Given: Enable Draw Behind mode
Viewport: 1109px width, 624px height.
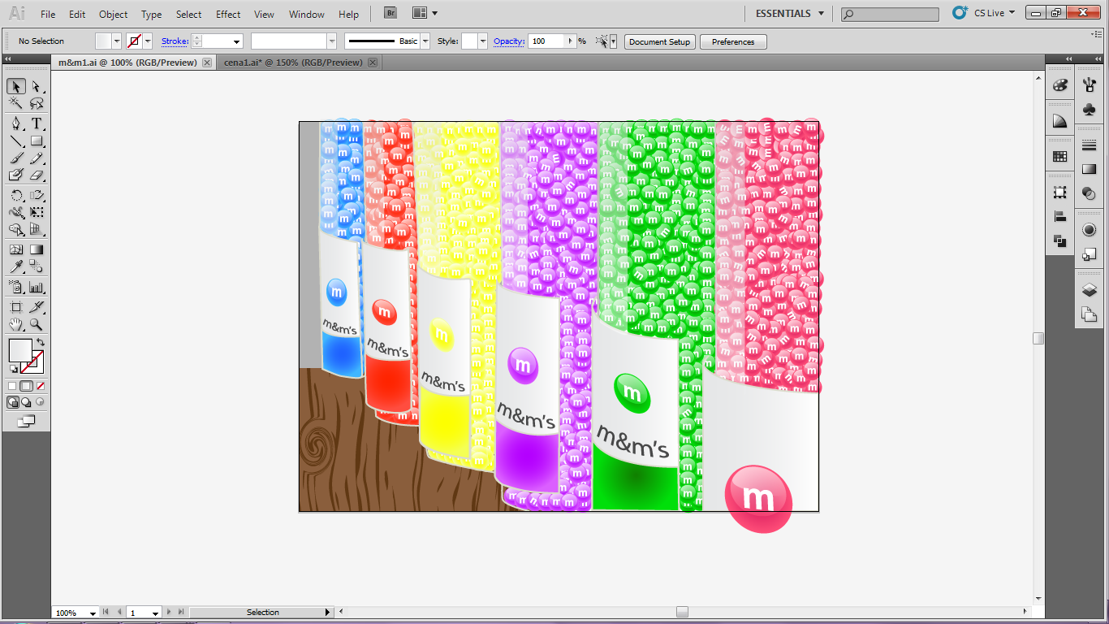Looking at the screenshot, I should pos(26,402).
